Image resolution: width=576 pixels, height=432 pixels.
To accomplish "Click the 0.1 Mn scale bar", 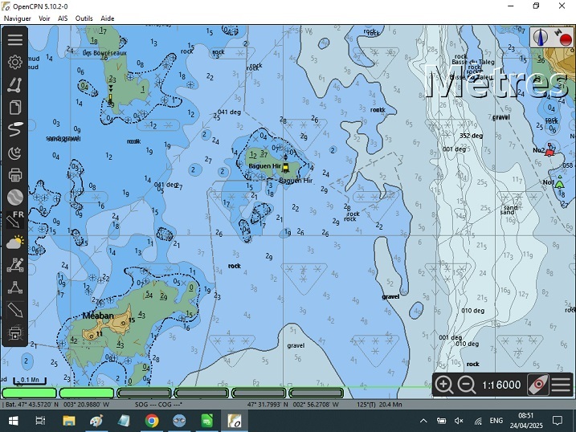I will pos(30,381).
